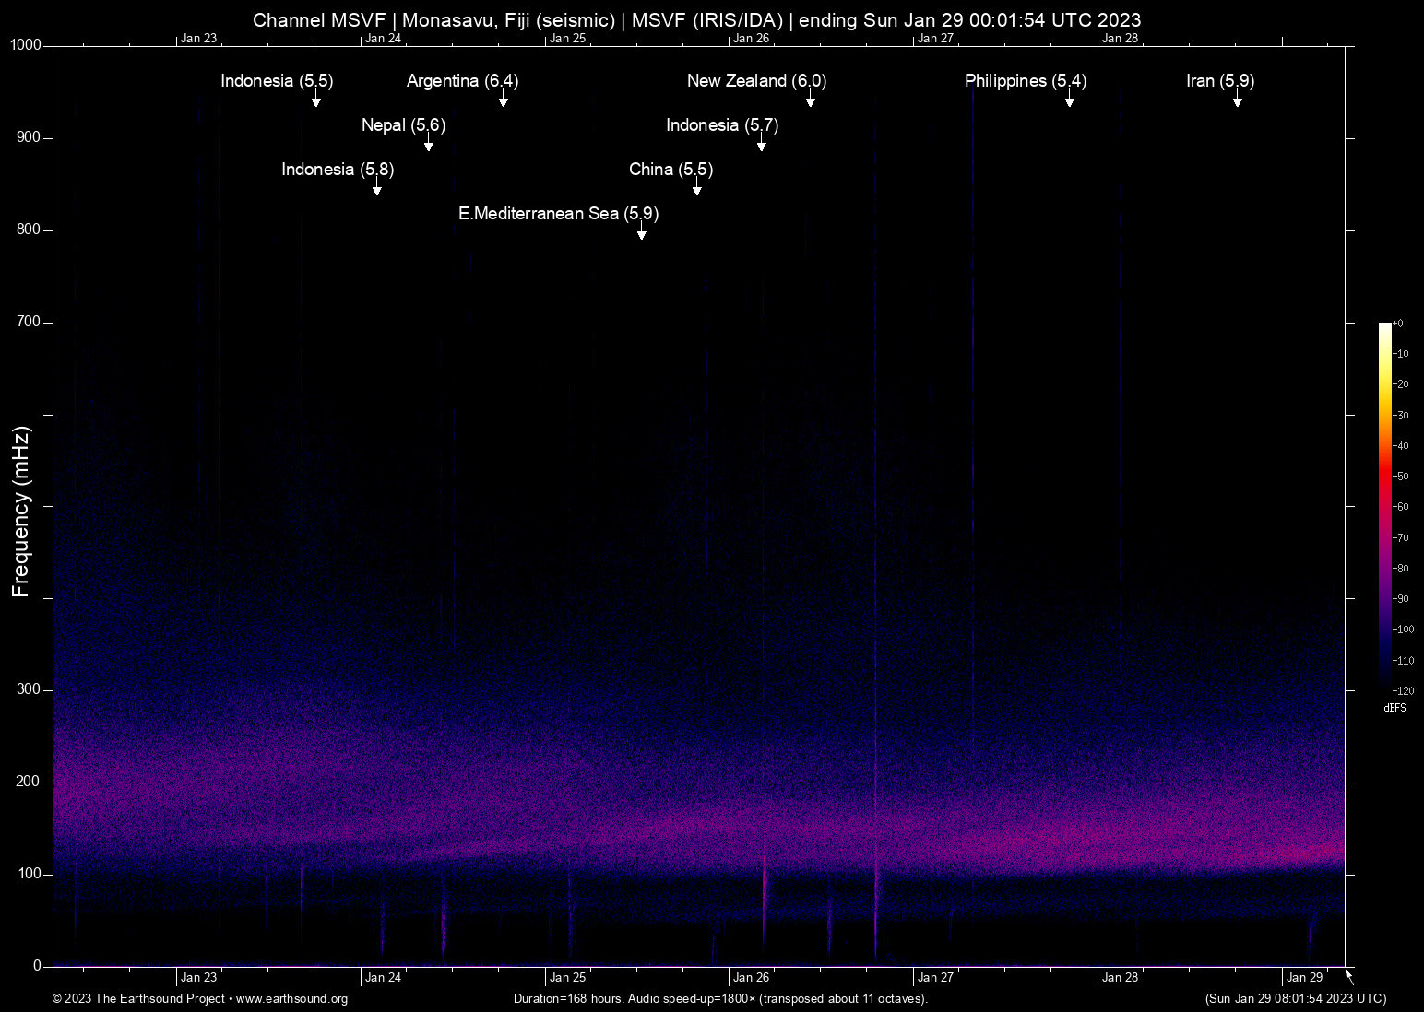Screen dimensions: 1424x1012
Task: Select the "Nepal (5.6)" earthquake label
Action: pos(404,125)
